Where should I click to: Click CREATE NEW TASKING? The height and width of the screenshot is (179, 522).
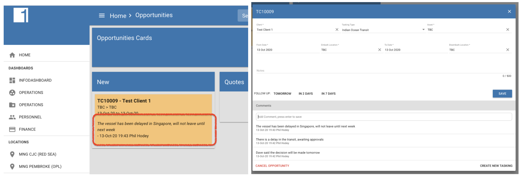[x=496, y=166]
